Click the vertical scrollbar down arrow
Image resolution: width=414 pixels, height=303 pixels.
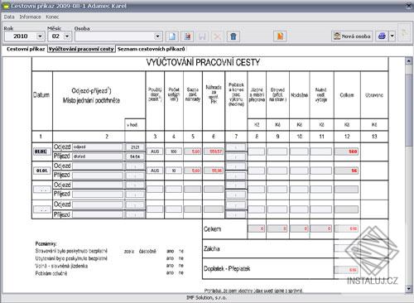[x=409, y=289]
